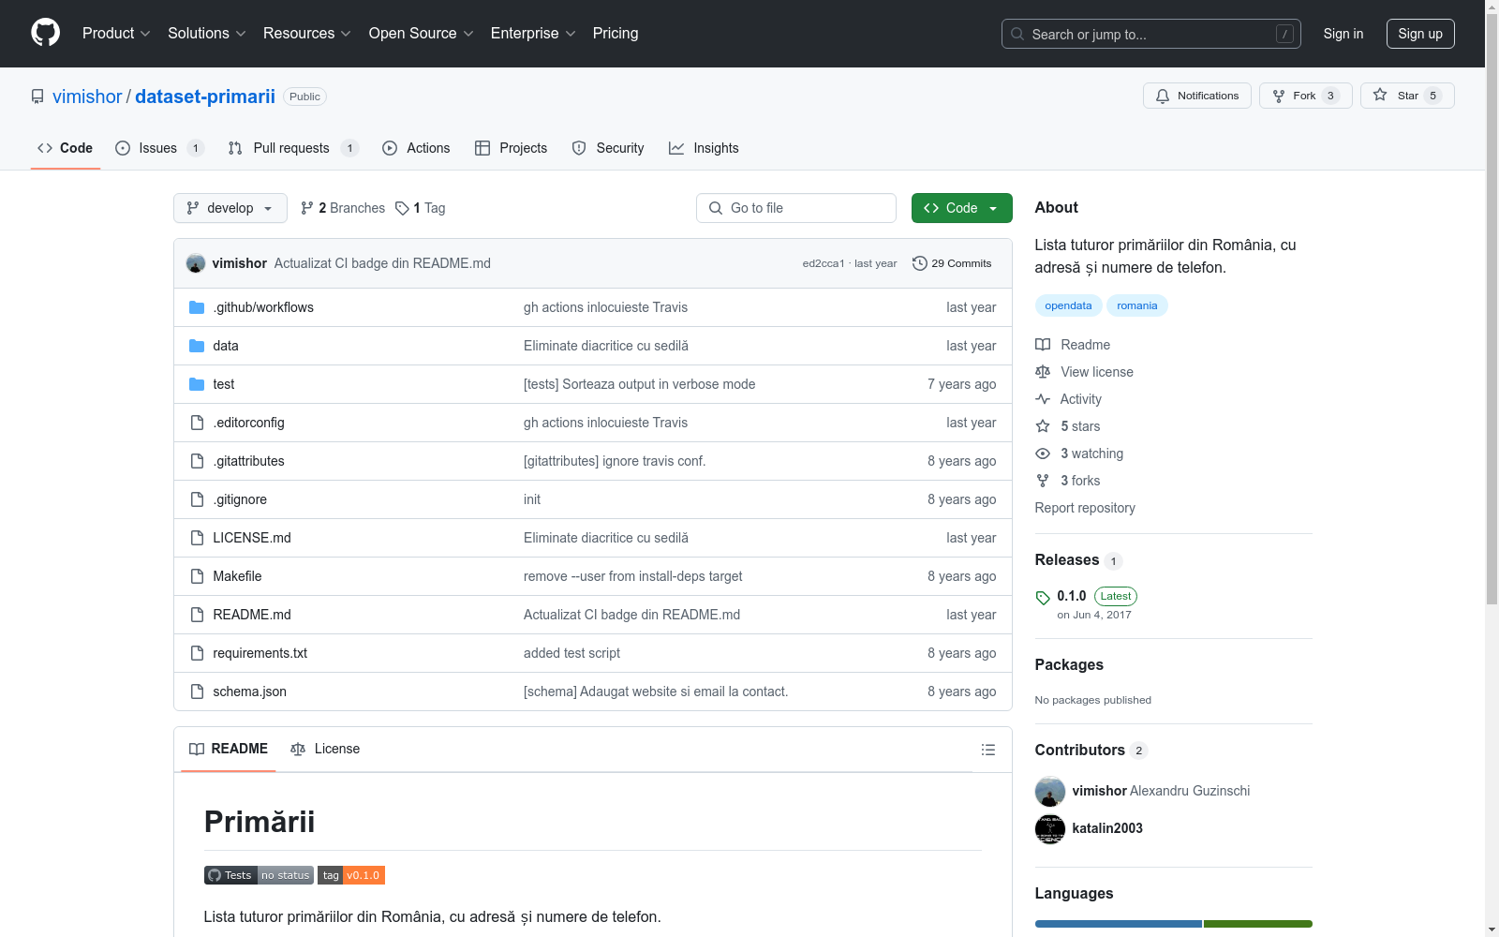Expand the Product menu
1499x937 pixels.
click(x=116, y=34)
